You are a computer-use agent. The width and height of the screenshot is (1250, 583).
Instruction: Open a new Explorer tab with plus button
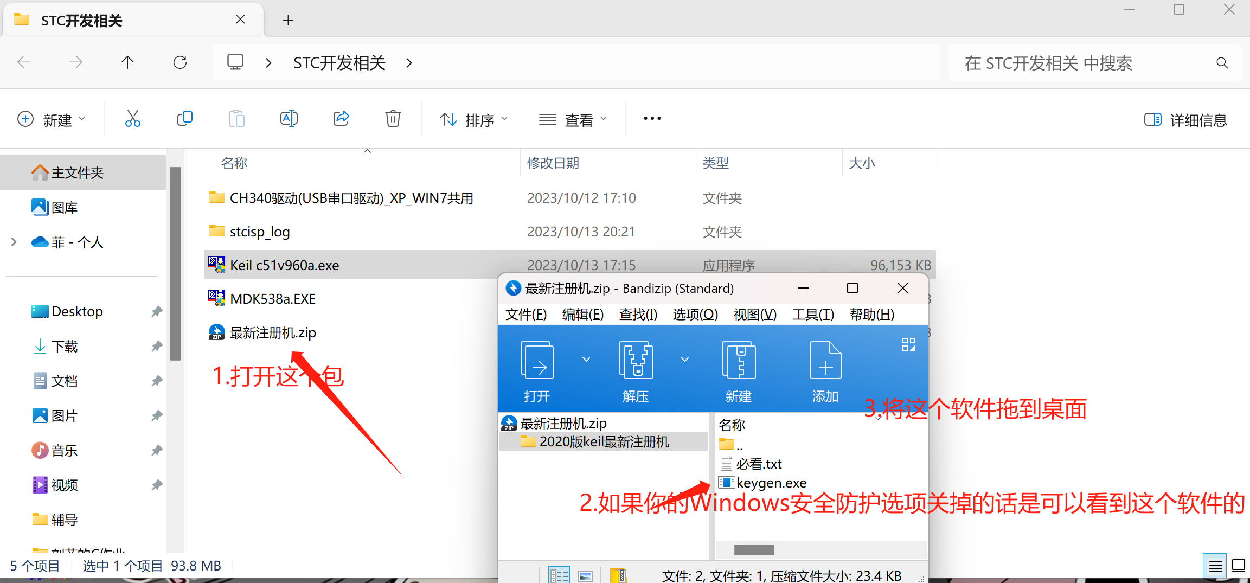pyautogui.click(x=288, y=21)
